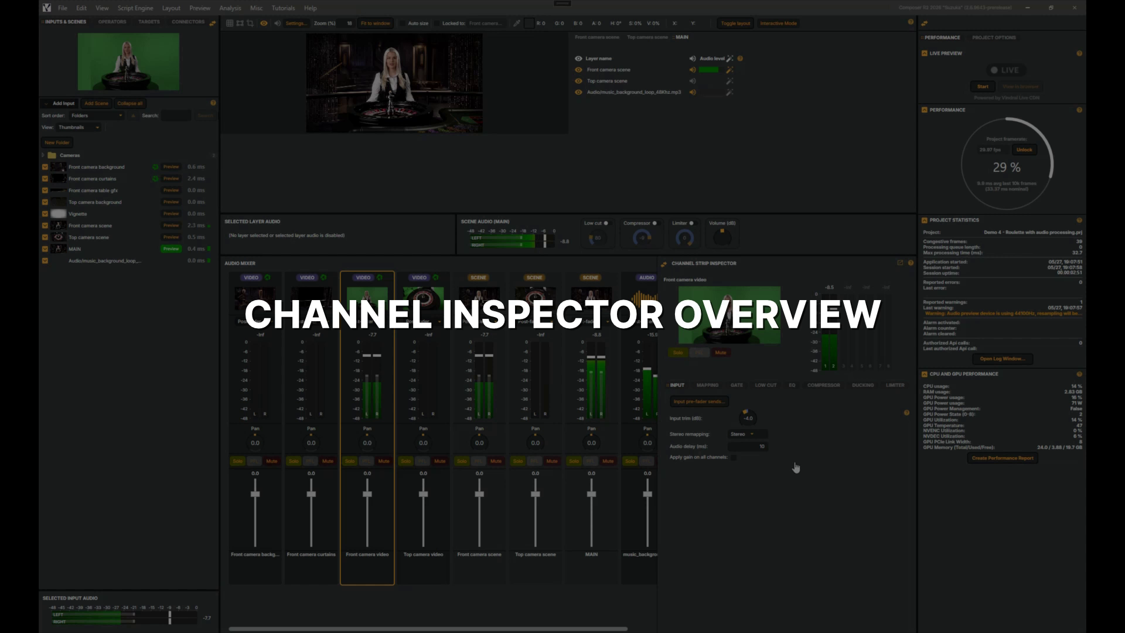Viewport: 1125px width, 633px height.
Task: Click help icon next to Project Statistics
Action: [x=1079, y=220]
